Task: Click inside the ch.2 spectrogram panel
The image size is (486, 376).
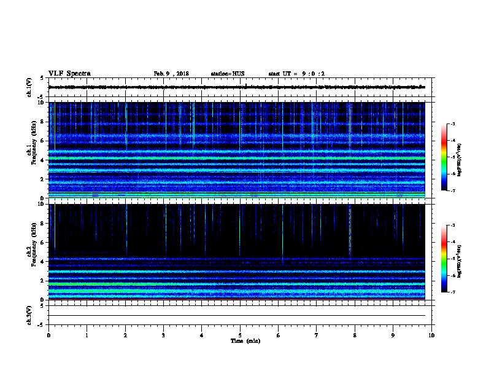Action: click(237, 252)
